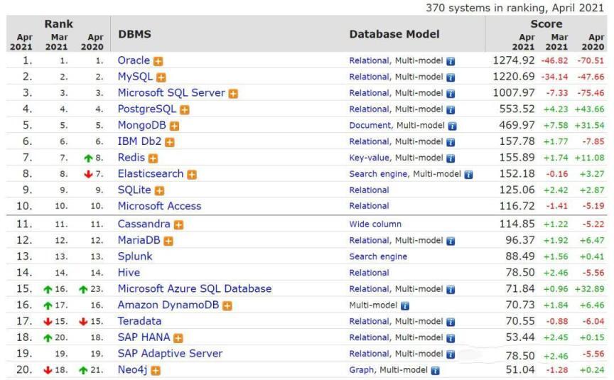614x380 pixels.
Task: Click the Teradata link
Action: pos(139,321)
